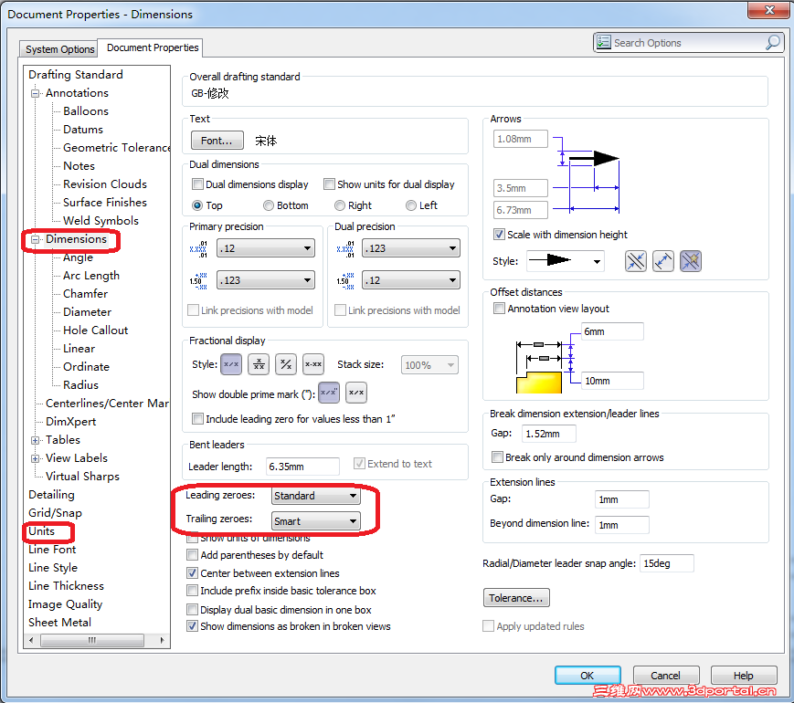794x703 pixels.
Task: Open the Leading zeroes dropdown
Action: point(316,496)
